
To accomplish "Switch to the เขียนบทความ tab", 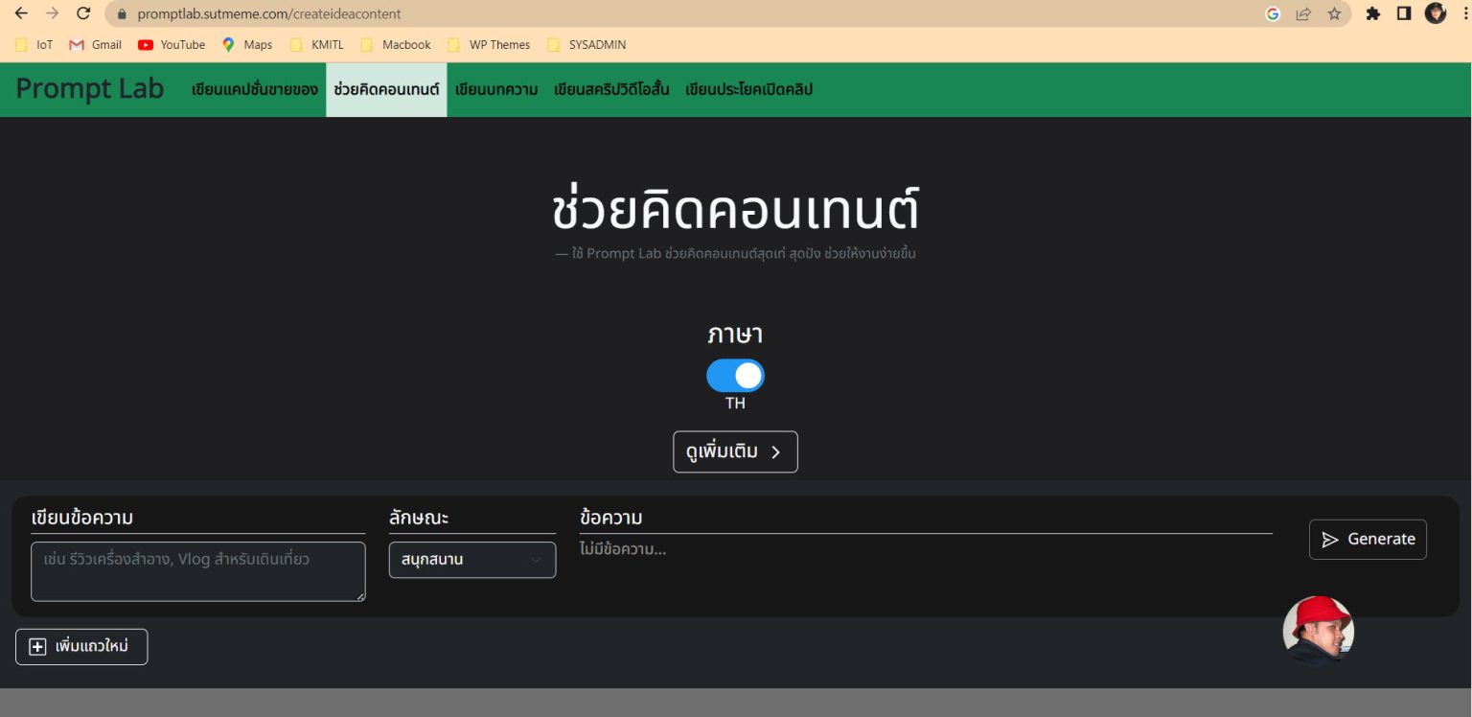I will (x=496, y=89).
